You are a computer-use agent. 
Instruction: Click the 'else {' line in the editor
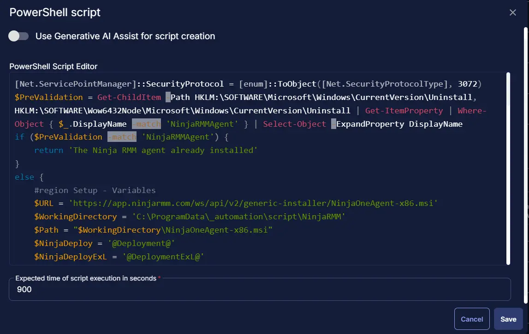[29, 177]
